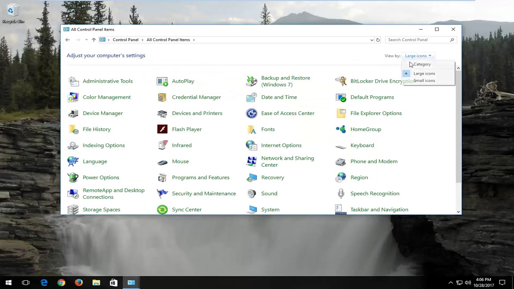Click the Sync Center link
Viewport: 514px width, 289px height.
click(x=186, y=210)
